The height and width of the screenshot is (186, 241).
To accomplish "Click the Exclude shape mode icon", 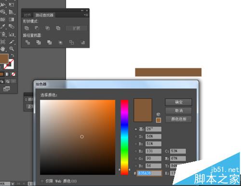I will coord(58,28).
